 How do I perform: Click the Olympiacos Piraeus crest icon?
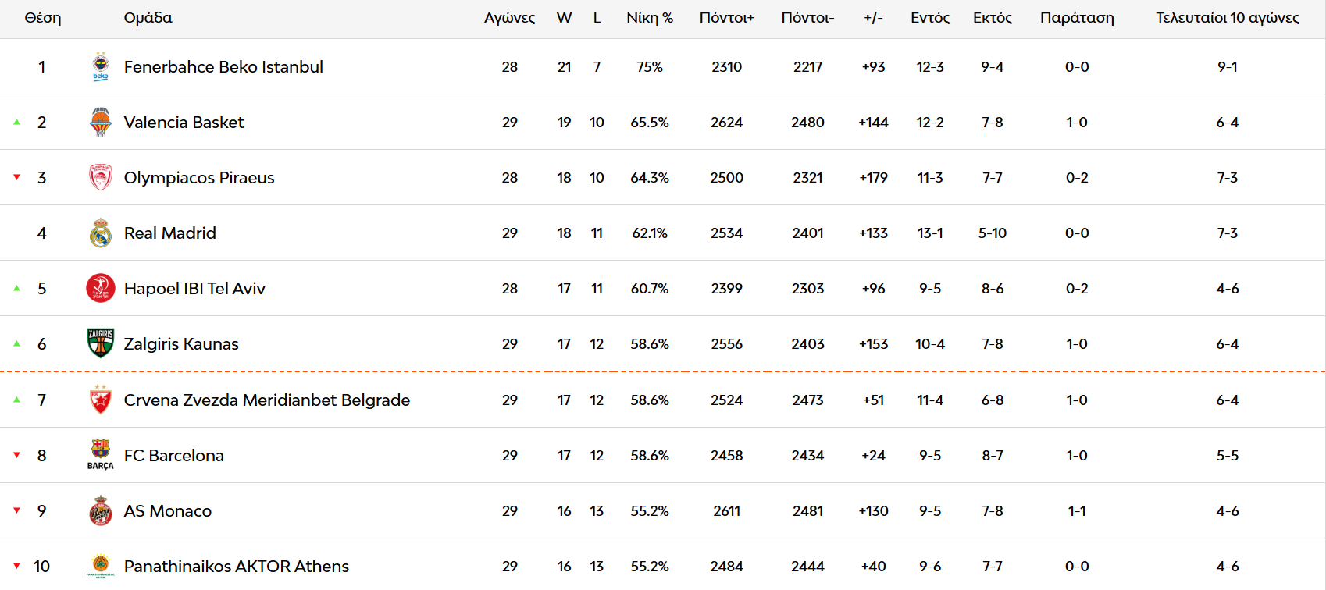click(101, 177)
